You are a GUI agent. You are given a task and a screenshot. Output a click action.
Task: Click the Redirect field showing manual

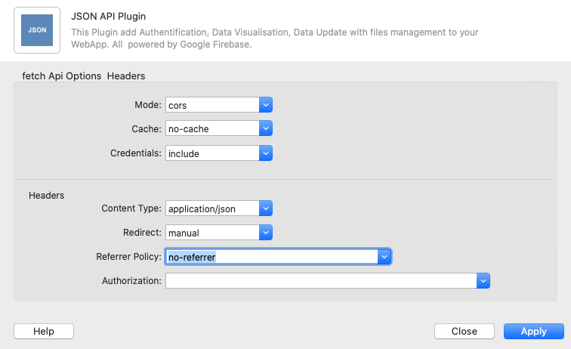[212, 233]
